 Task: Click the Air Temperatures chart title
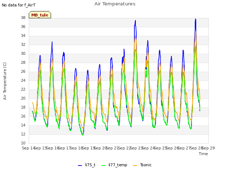tap(115, 4)
